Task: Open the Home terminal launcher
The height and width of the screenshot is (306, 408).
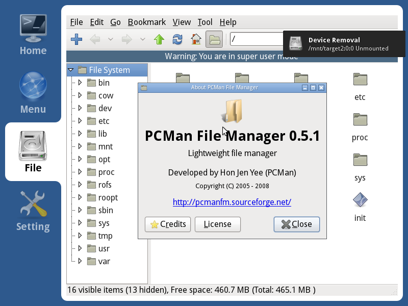Action: click(33, 35)
